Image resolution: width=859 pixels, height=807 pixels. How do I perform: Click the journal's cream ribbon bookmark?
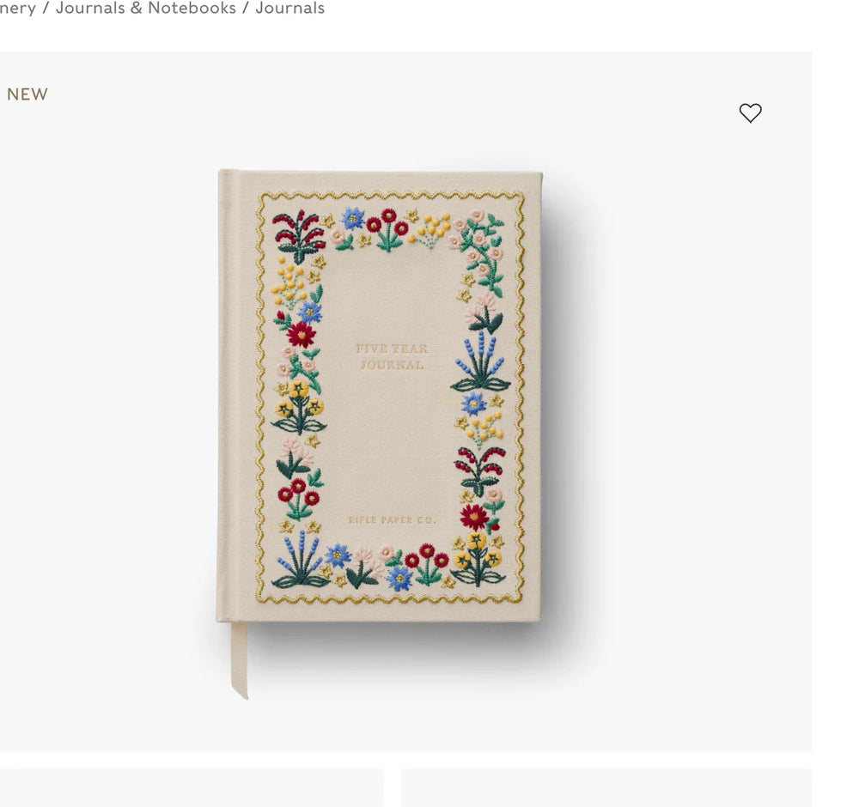click(x=239, y=659)
